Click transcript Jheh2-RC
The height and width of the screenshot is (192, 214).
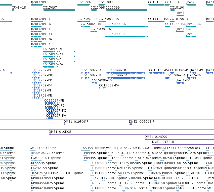[191, 37]
